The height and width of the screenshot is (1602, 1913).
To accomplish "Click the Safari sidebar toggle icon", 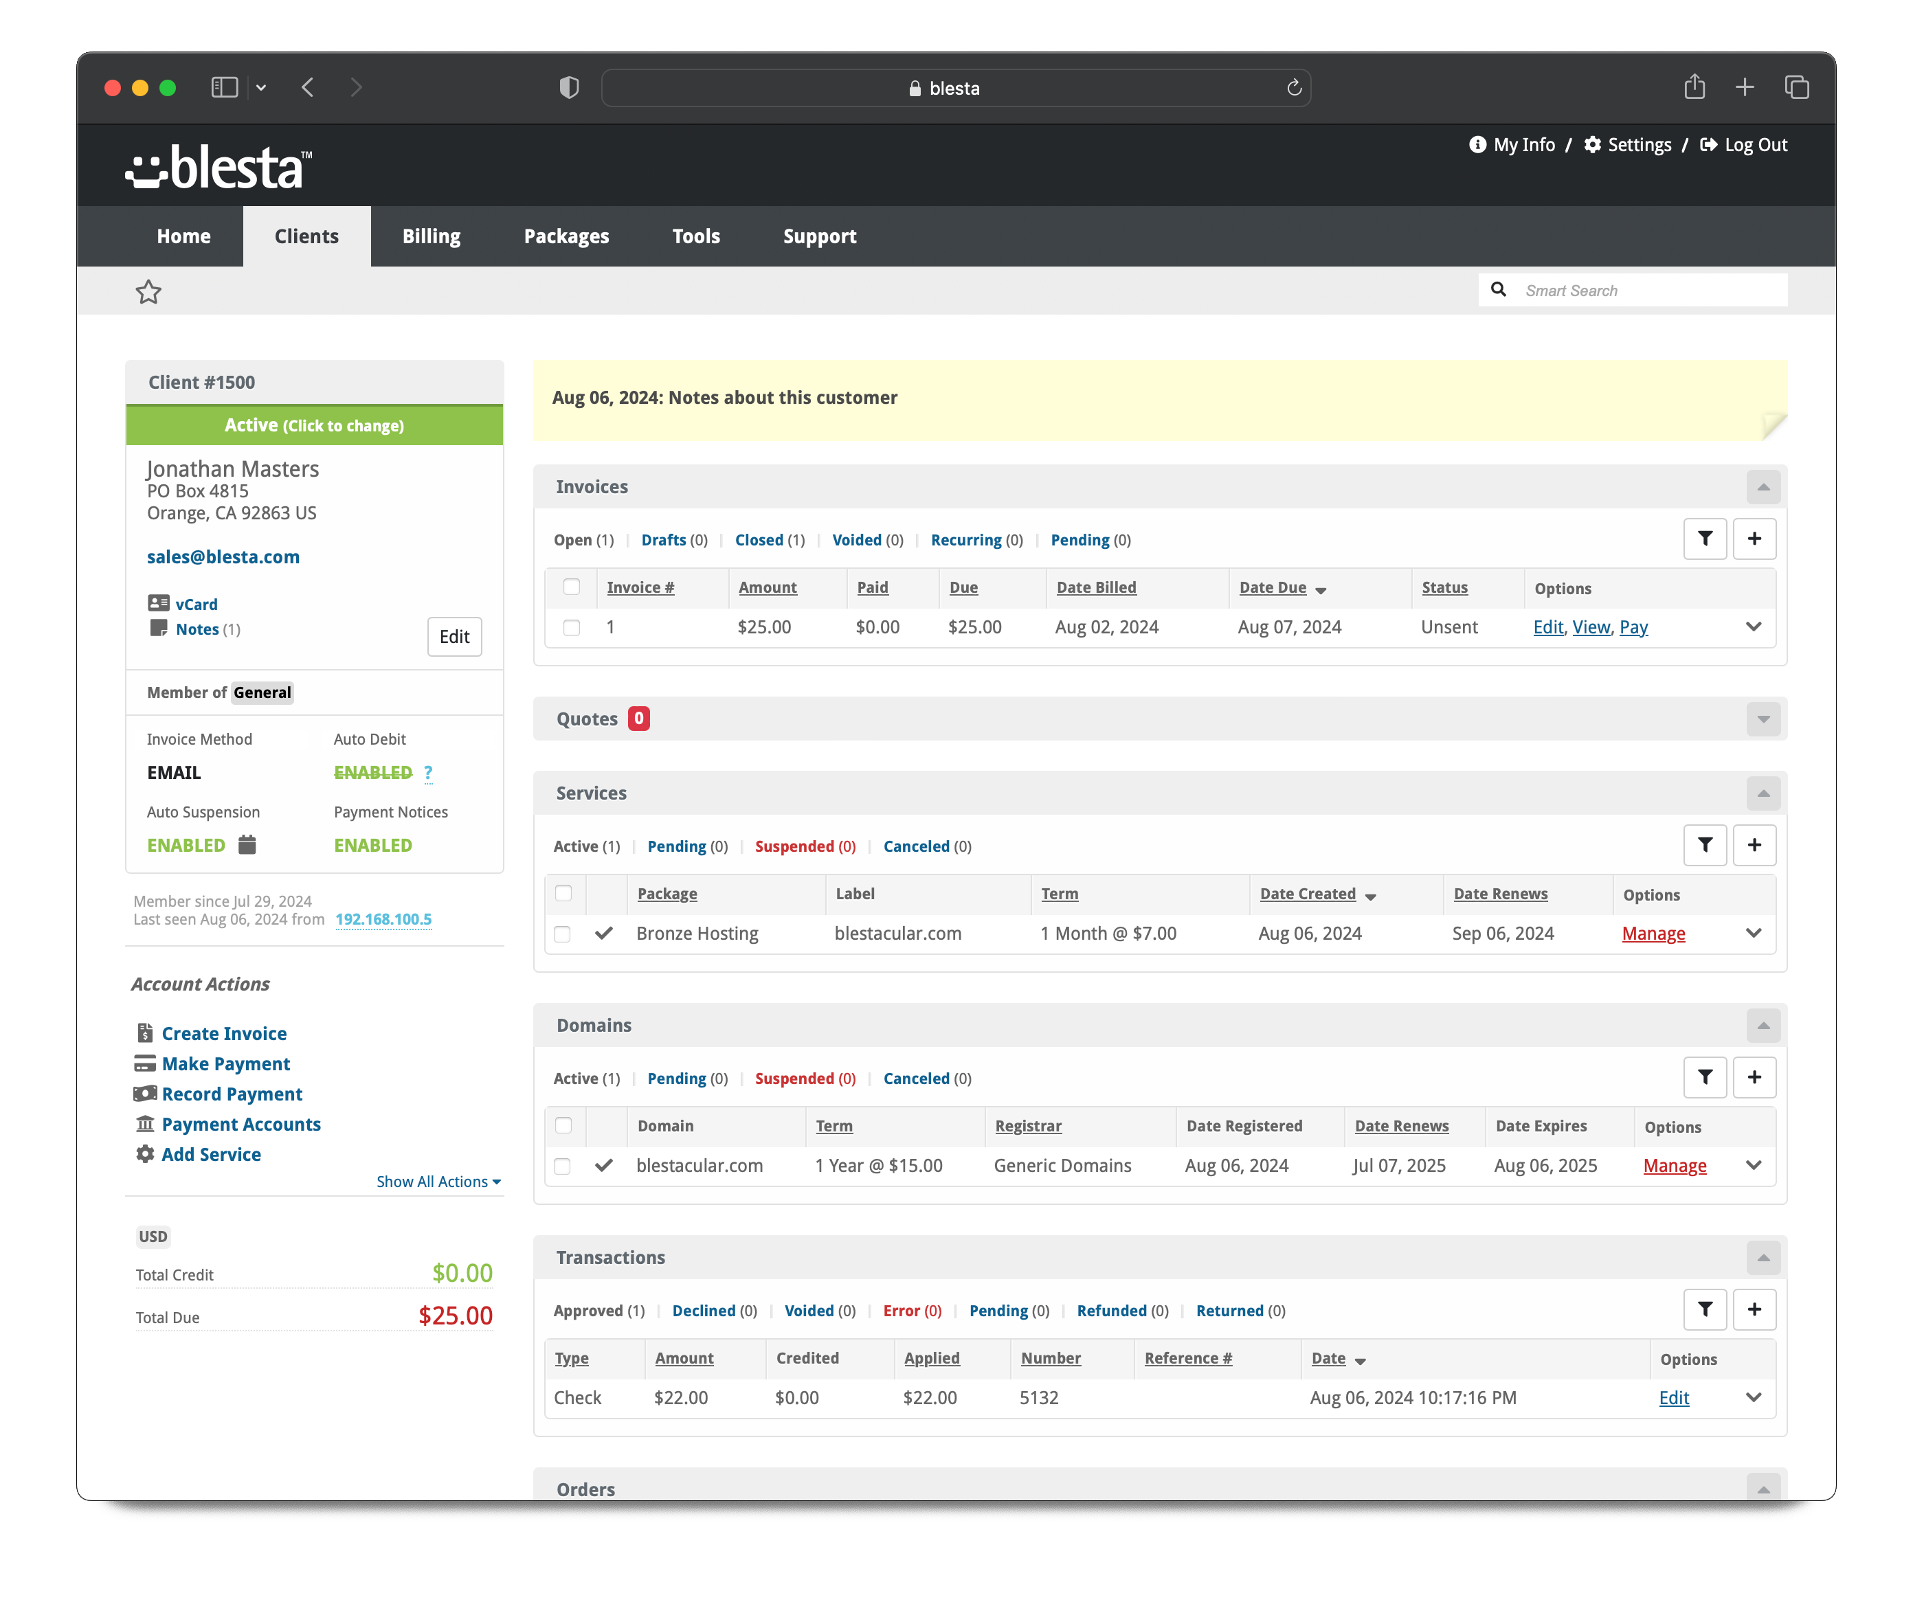I will (x=224, y=87).
